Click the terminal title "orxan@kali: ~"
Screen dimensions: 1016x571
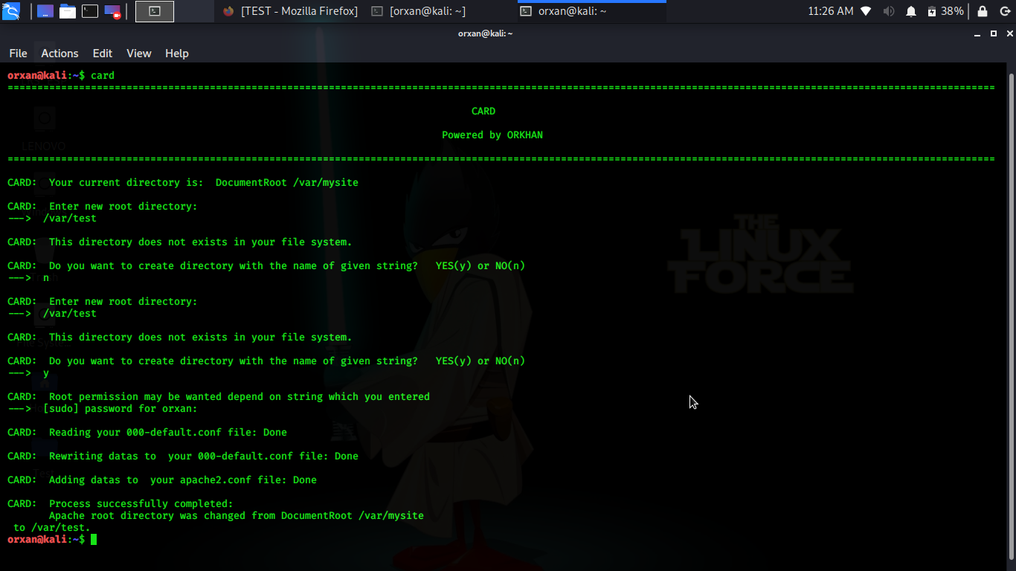pos(485,33)
